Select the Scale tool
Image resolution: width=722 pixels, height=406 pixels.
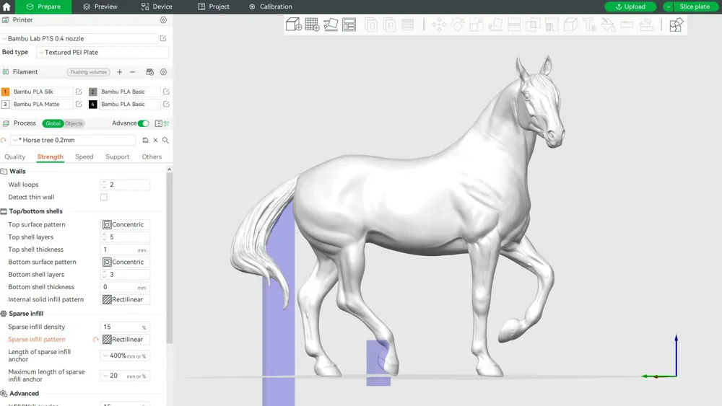click(x=476, y=25)
